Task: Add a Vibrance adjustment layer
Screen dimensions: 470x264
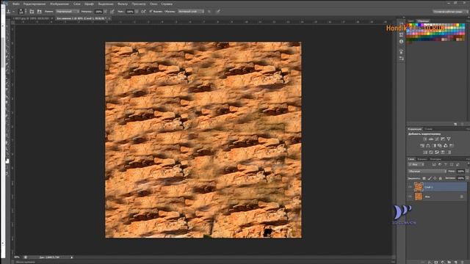Action: (x=449, y=139)
